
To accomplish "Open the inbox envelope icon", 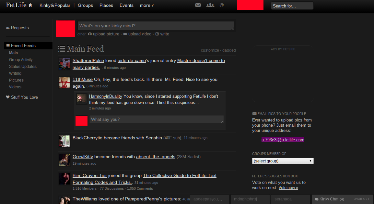I will (198, 5).
